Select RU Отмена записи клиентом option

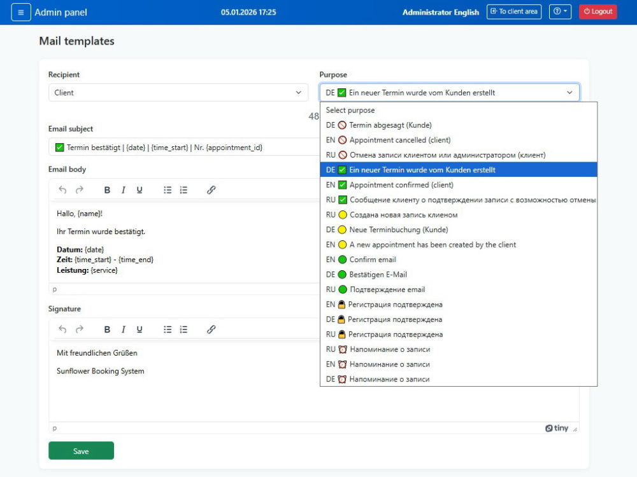click(458, 155)
